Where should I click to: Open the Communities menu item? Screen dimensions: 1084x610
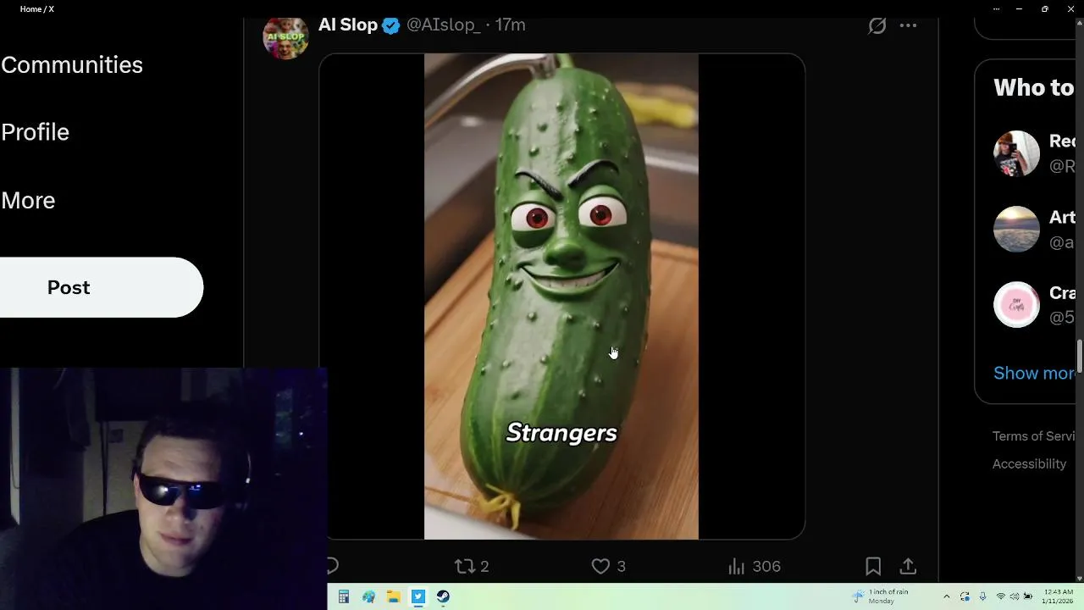[72, 65]
